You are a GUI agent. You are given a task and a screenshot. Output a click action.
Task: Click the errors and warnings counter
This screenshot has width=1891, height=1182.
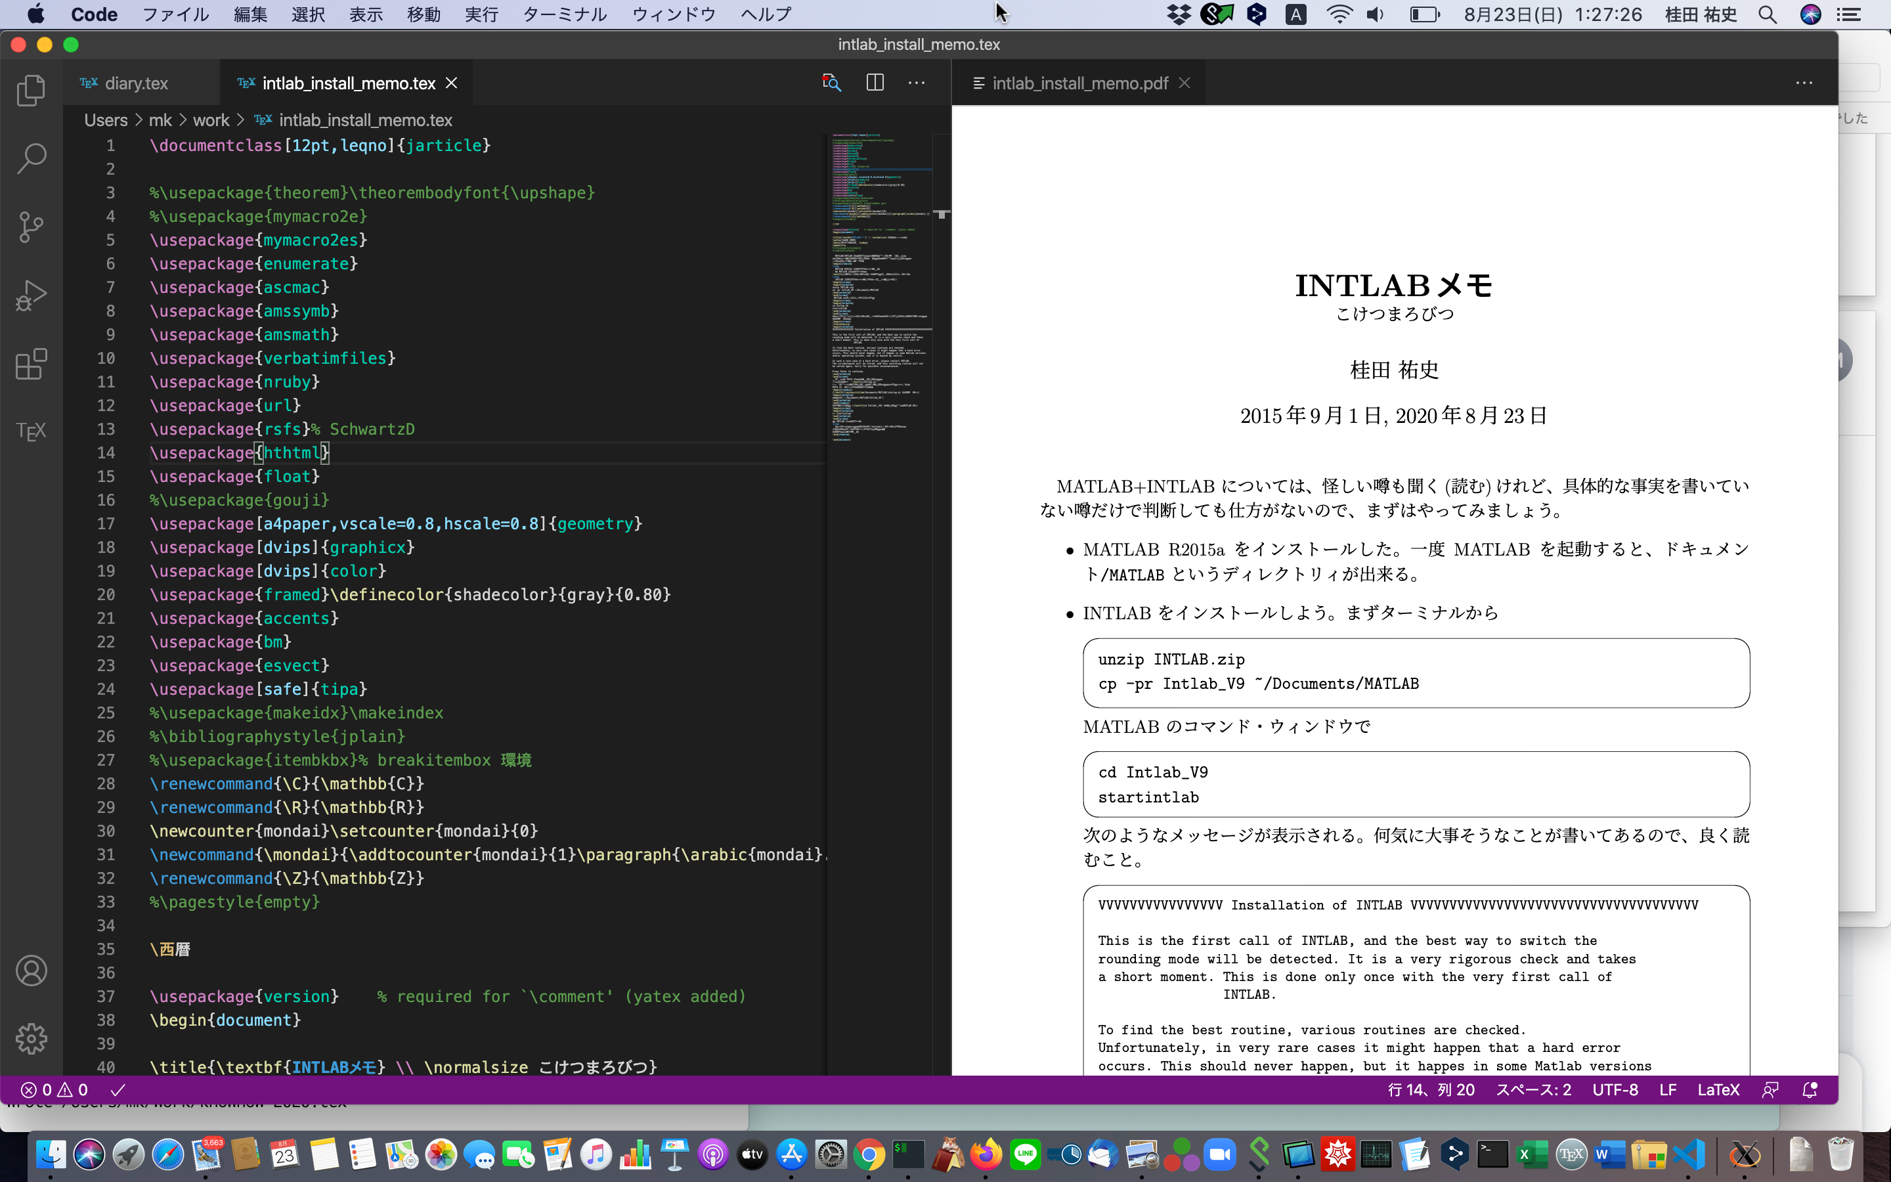(x=54, y=1089)
